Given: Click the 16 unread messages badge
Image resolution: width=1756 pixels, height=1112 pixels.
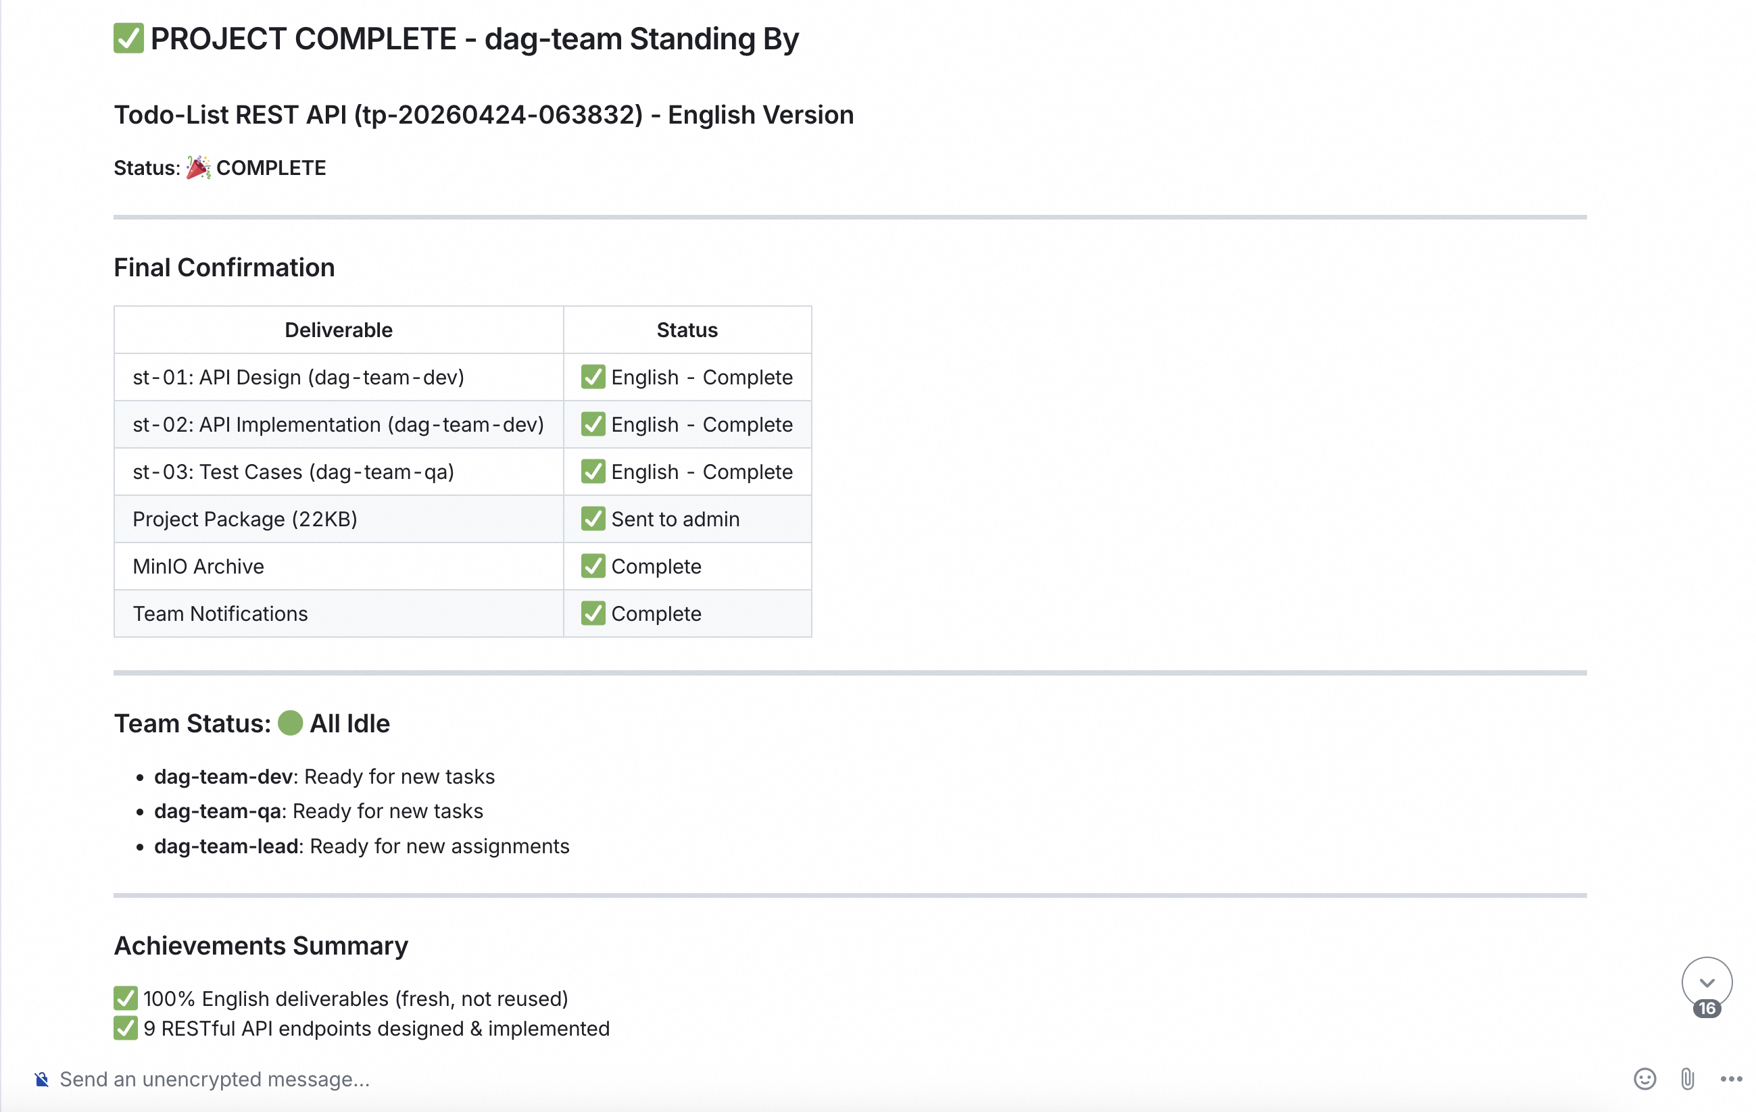Looking at the screenshot, I should click(x=1707, y=1009).
